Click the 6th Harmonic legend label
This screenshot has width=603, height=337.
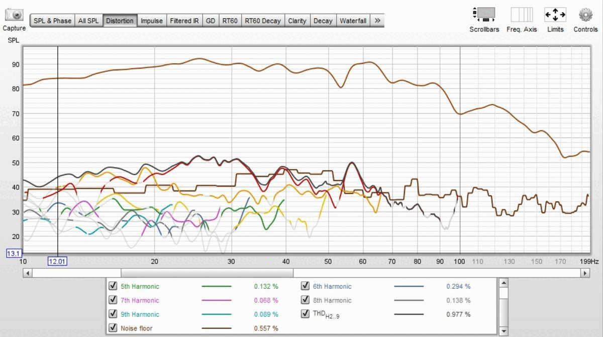pos(332,286)
